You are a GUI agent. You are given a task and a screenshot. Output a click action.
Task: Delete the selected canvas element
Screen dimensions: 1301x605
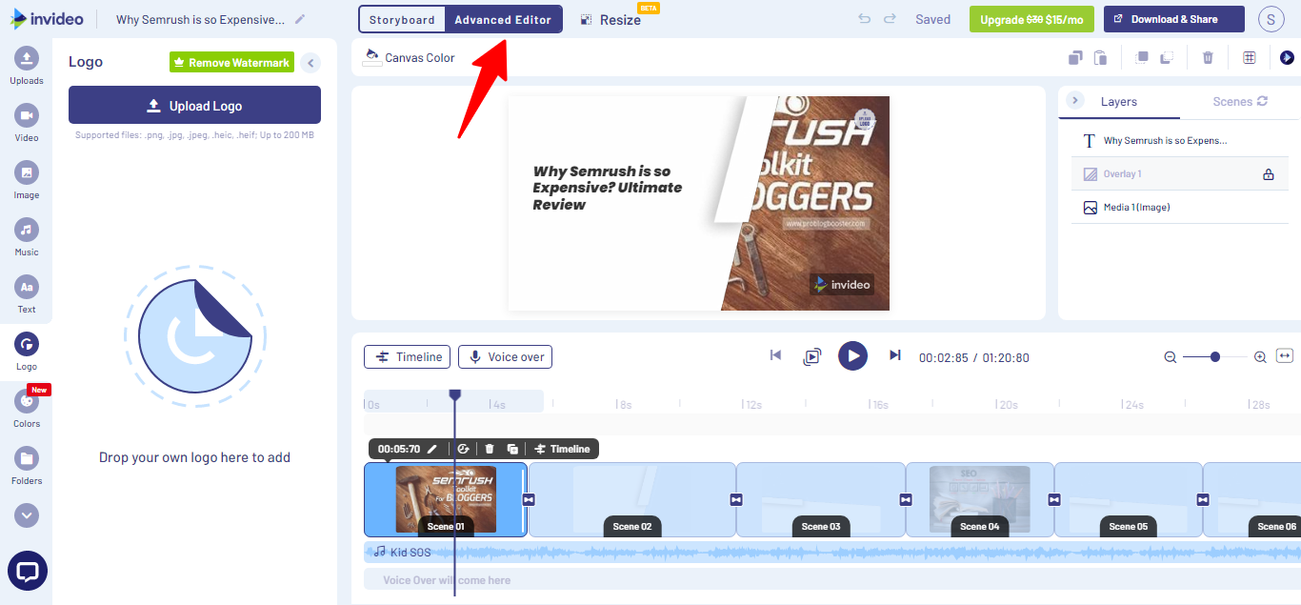coord(1208,57)
